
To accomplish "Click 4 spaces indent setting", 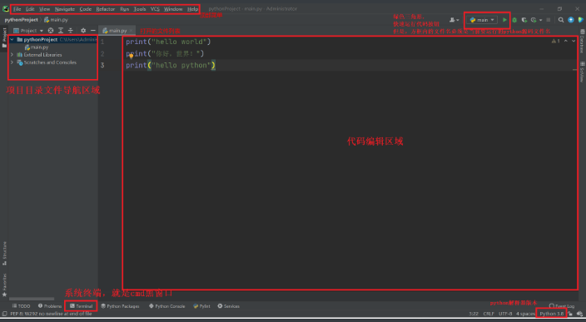I will click(525, 314).
